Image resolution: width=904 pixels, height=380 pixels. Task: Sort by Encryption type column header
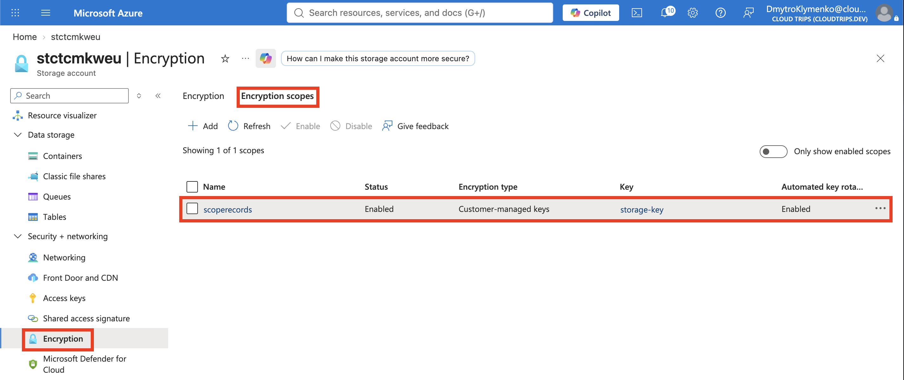coord(488,187)
